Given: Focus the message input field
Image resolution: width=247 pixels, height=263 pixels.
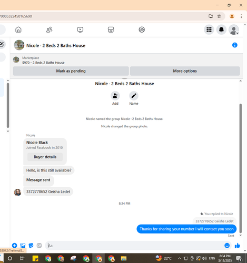Looking at the screenshot, I should pyautogui.click(x=134, y=246).
